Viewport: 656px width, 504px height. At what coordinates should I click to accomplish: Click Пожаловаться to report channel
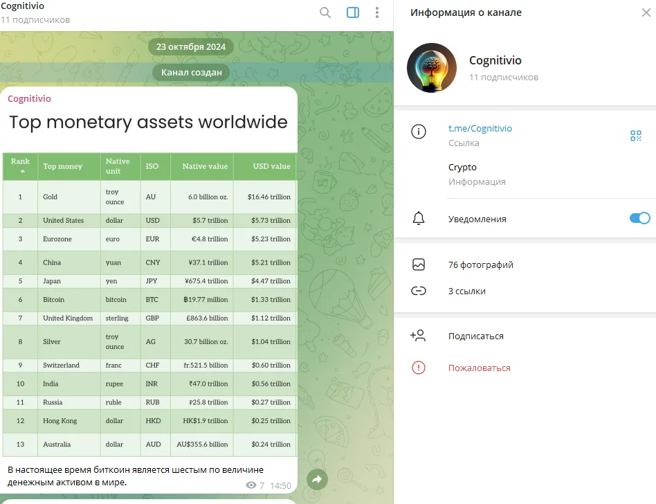pyautogui.click(x=479, y=368)
